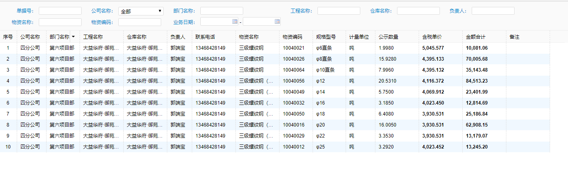Focus the 物资编码 filter input field
Image resolution: width=568 pixels, height=177 pixels.
[x=140, y=22]
